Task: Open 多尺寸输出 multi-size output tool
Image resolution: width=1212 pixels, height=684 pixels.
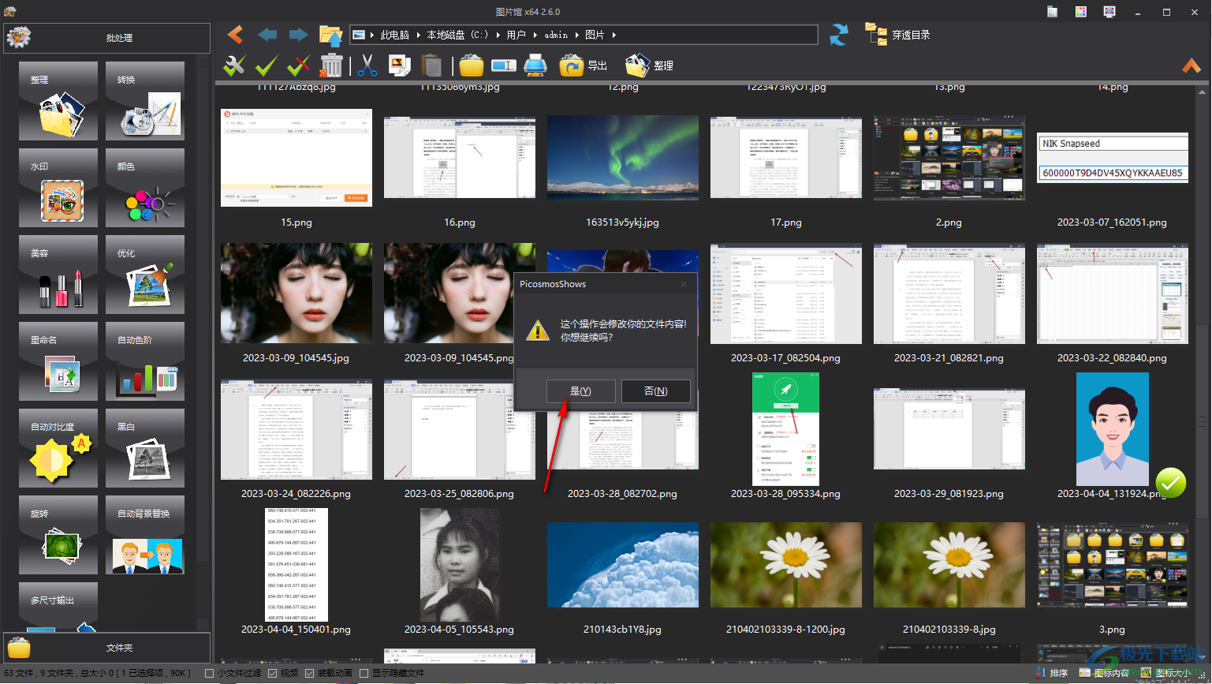Action: point(58,607)
